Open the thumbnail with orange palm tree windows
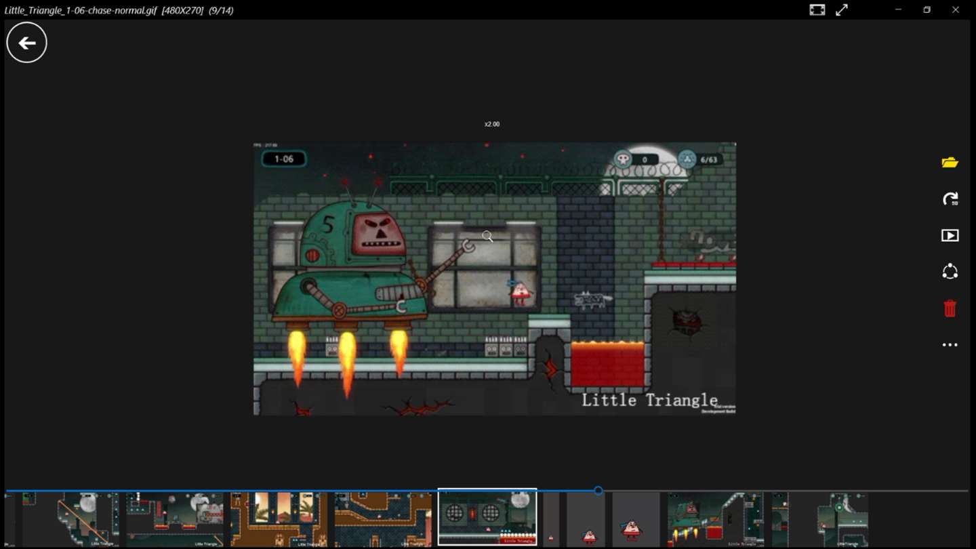Screen dimensions: 976x549 pos(279,519)
